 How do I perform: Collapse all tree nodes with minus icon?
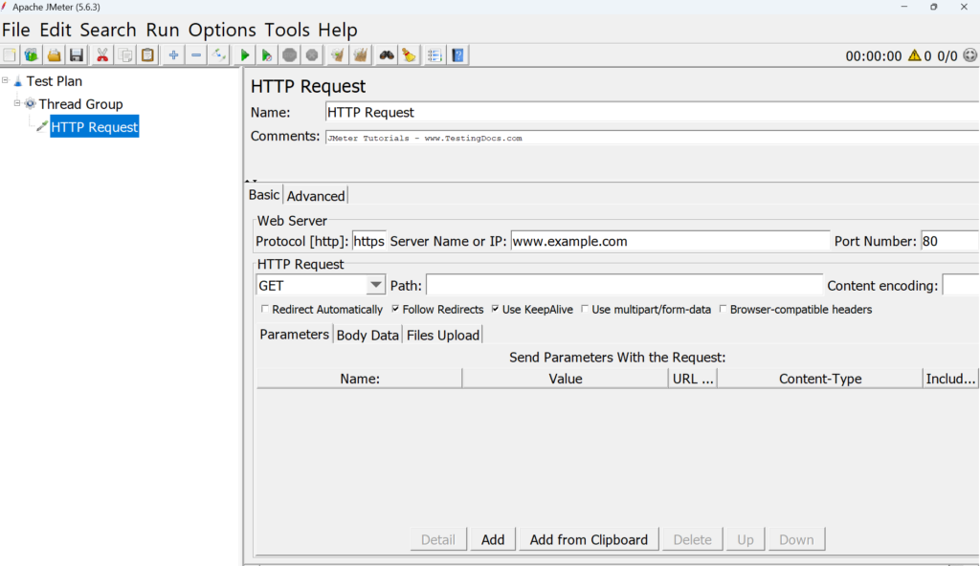tap(195, 54)
